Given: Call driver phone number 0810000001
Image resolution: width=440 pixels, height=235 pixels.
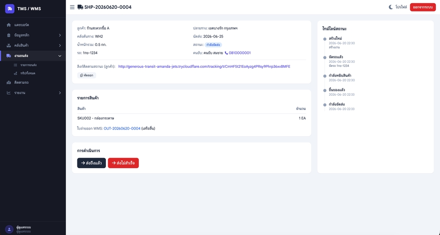Looking at the screenshot, I should pos(238,53).
